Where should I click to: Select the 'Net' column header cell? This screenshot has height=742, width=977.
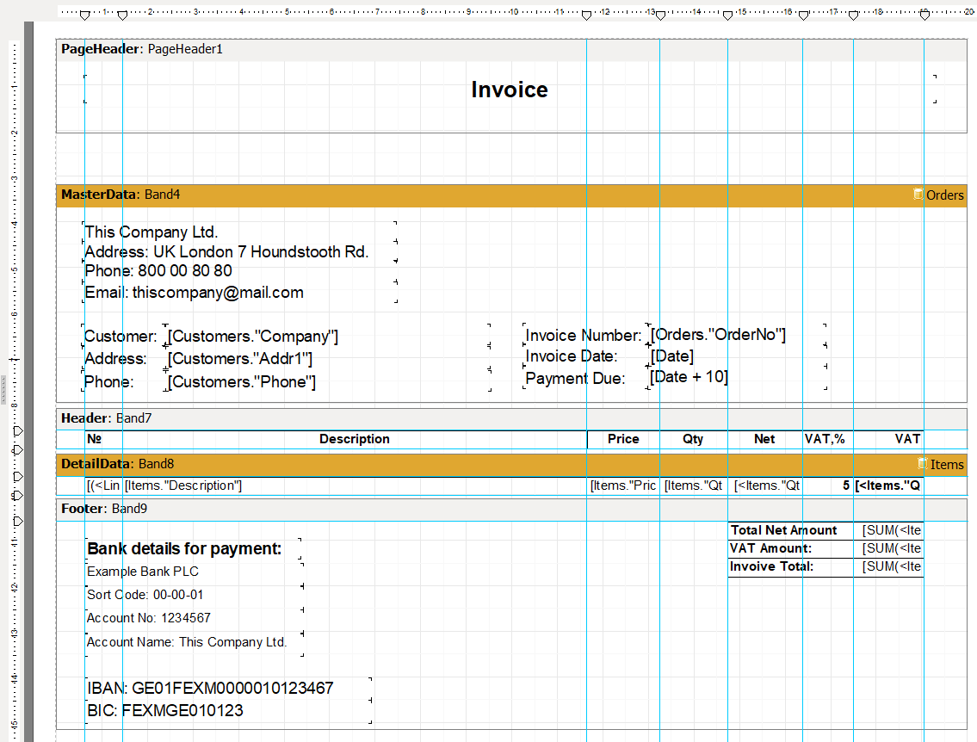tap(765, 439)
